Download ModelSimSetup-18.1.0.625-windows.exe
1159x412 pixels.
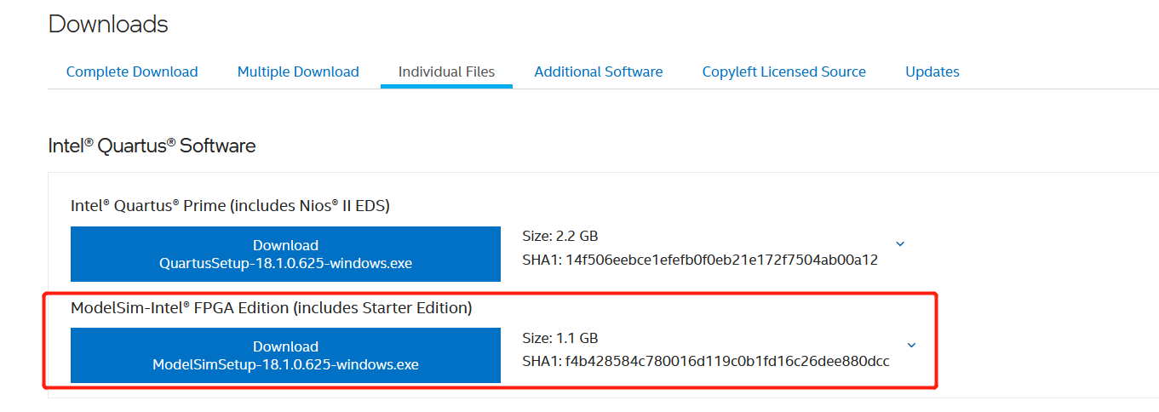[285, 355]
